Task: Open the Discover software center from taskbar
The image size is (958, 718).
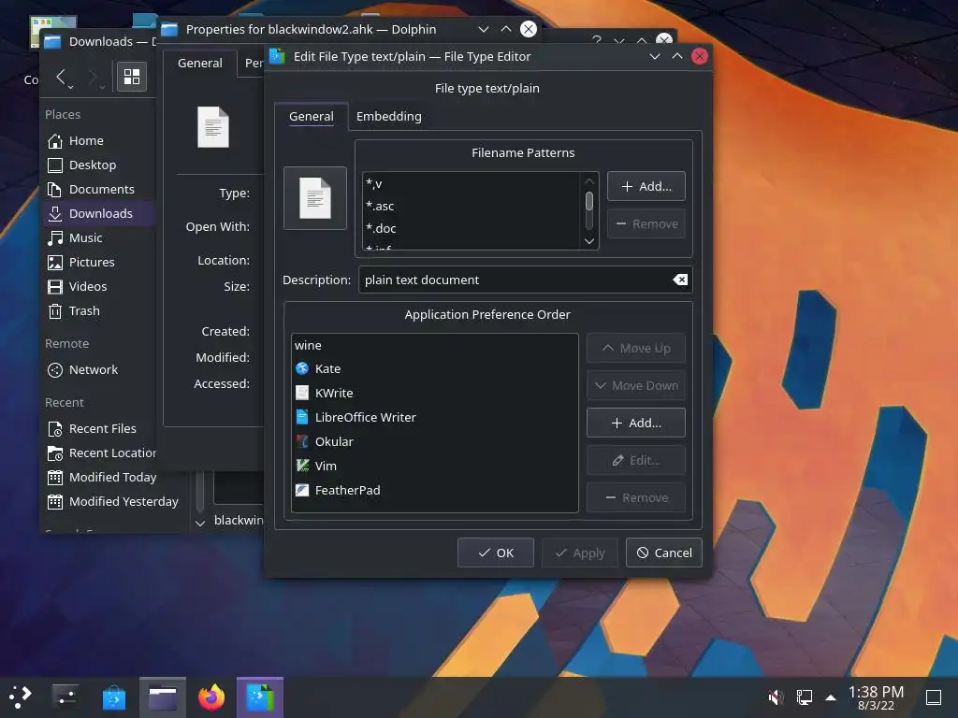Action: click(114, 697)
